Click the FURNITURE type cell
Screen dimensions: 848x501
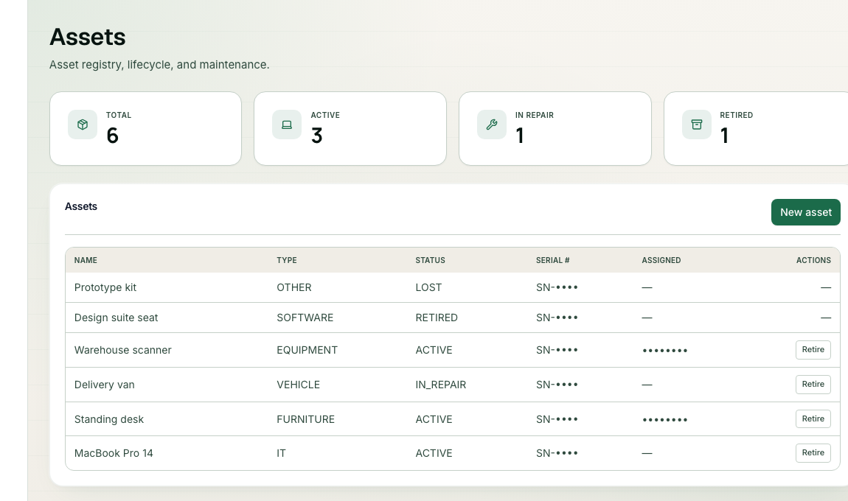click(305, 419)
